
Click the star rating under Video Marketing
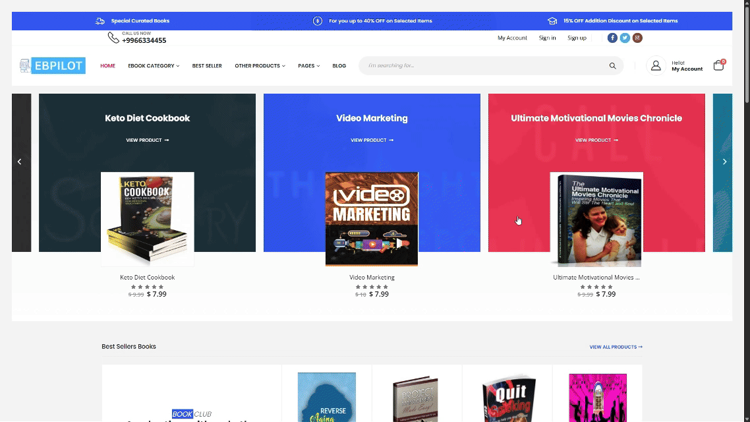[372, 287]
